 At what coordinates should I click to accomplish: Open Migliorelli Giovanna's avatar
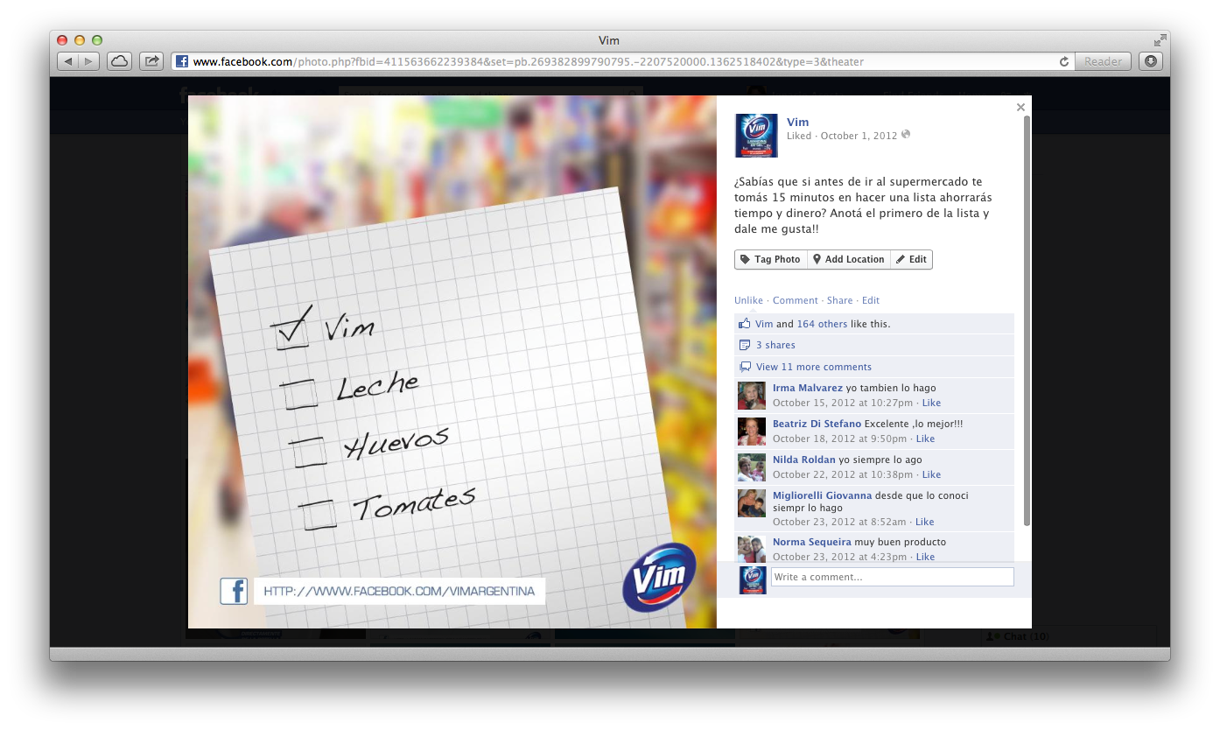tap(752, 503)
